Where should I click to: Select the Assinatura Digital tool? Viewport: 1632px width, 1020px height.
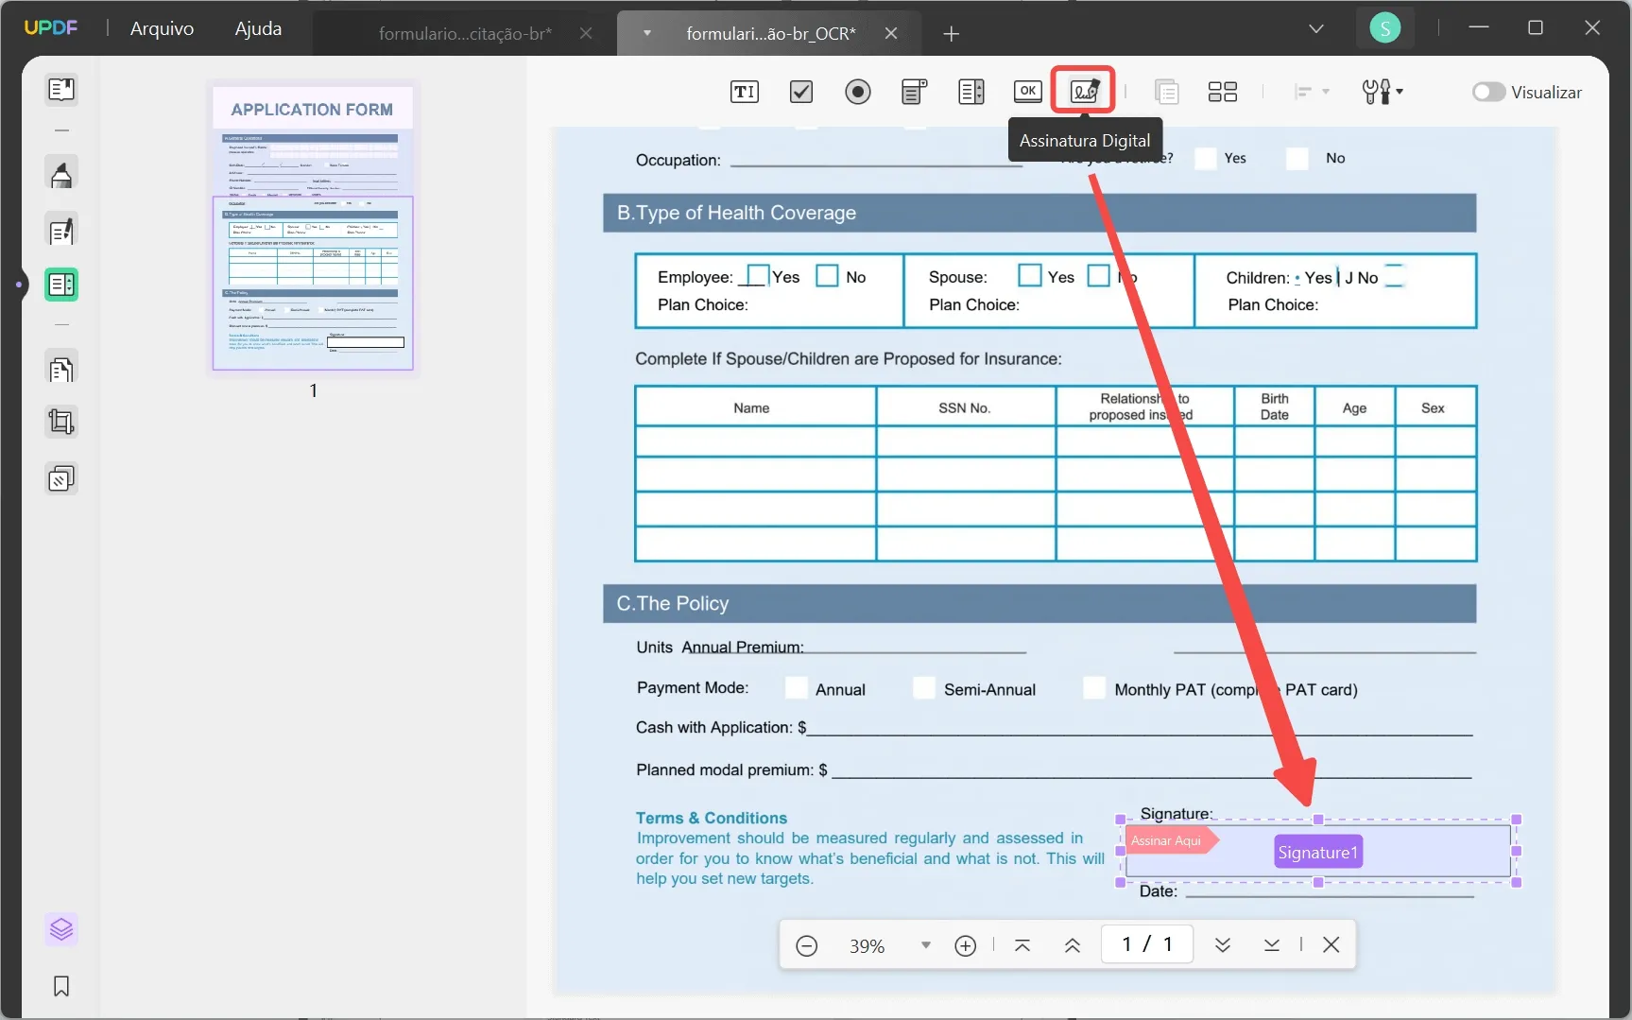(x=1084, y=90)
